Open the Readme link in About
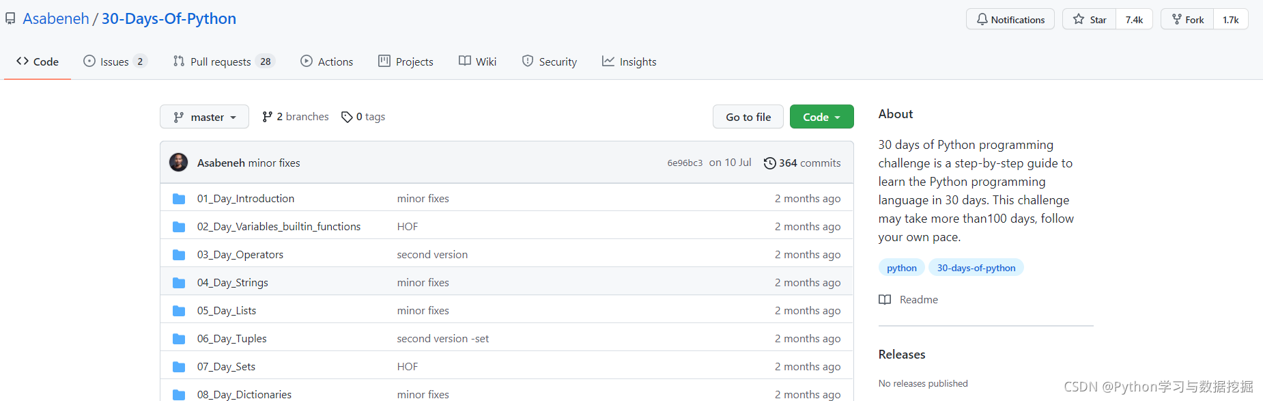 pos(918,299)
